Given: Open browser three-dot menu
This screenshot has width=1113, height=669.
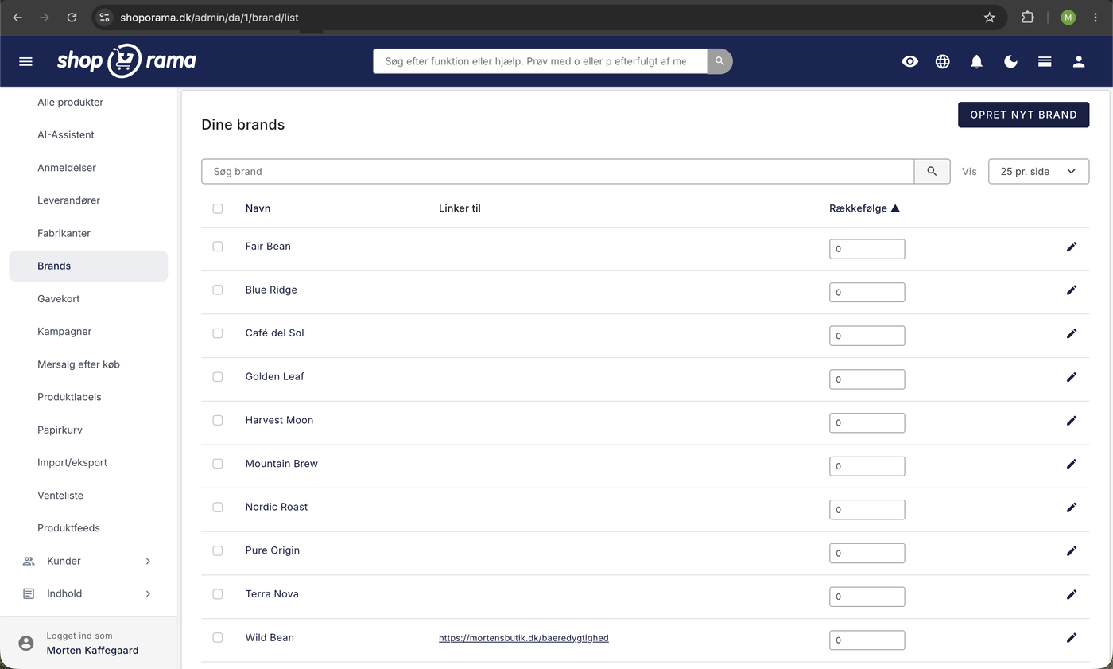Looking at the screenshot, I should click(x=1096, y=17).
